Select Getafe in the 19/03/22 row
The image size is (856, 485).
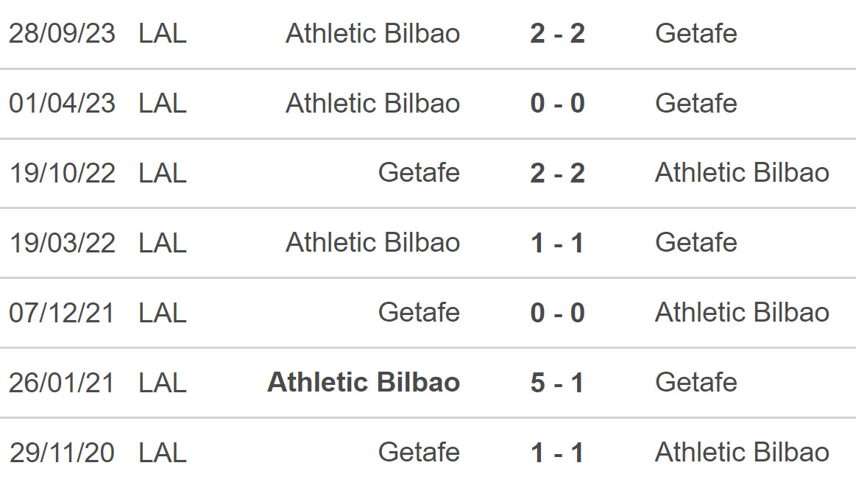coord(696,243)
